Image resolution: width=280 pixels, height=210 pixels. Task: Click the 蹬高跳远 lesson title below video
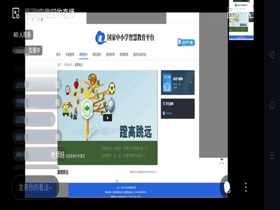(63, 172)
